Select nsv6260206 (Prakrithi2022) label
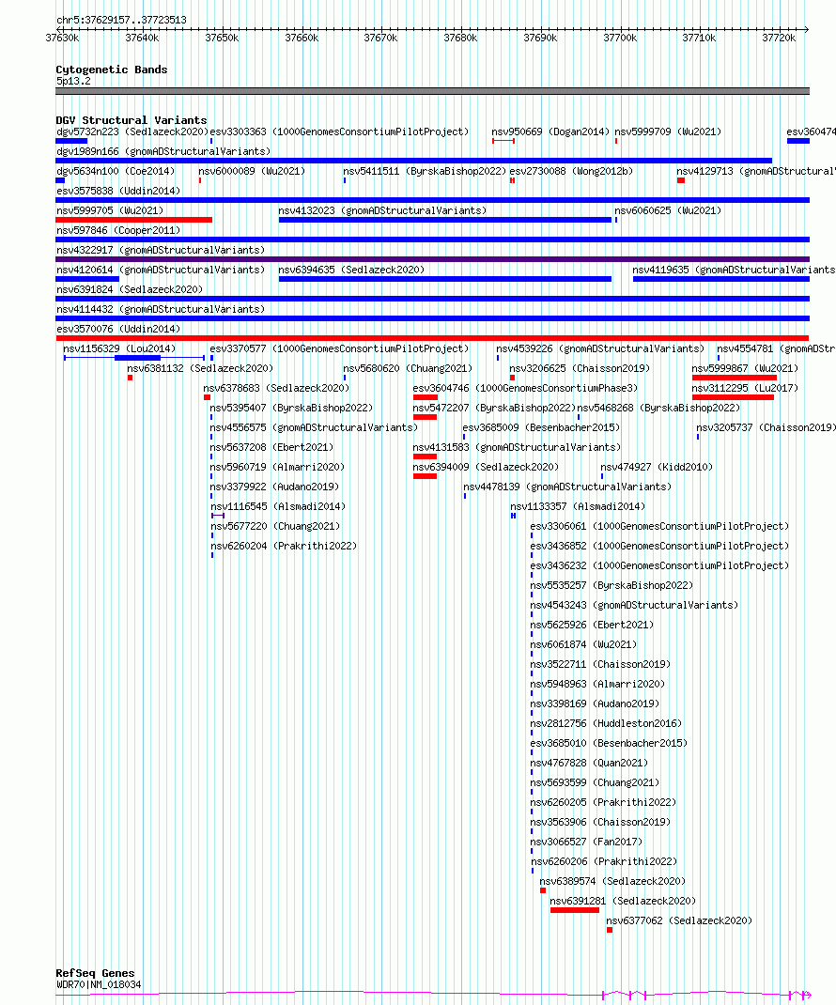The width and height of the screenshot is (836, 1005). 604,862
